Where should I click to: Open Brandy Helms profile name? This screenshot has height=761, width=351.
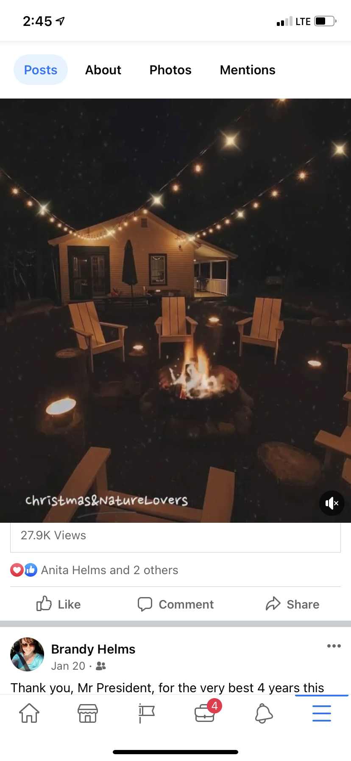pyautogui.click(x=93, y=649)
